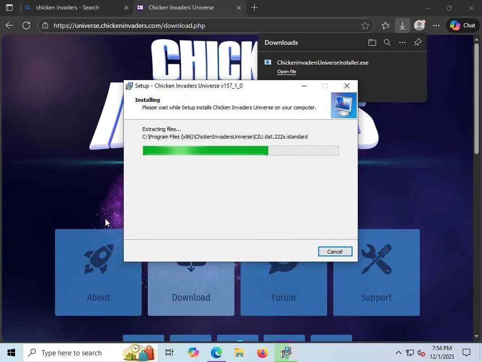The height and width of the screenshot is (362, 482).
Task: Search downloads with magnifier icon
Action: point(387,42)
